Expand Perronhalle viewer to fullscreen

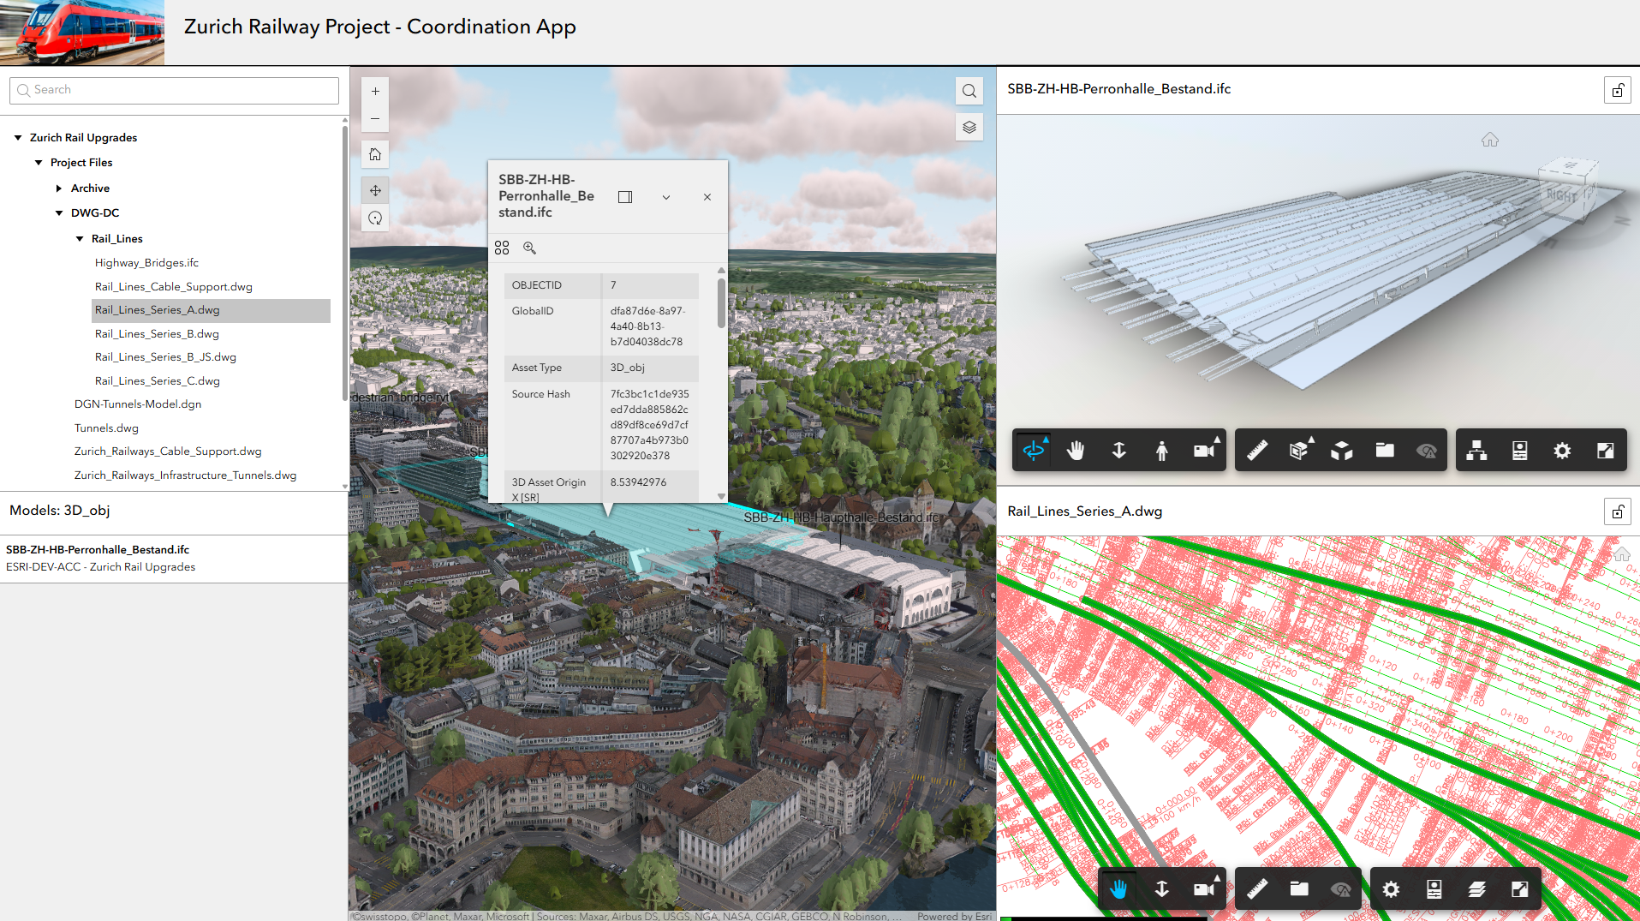click(x=1604, y=450)
